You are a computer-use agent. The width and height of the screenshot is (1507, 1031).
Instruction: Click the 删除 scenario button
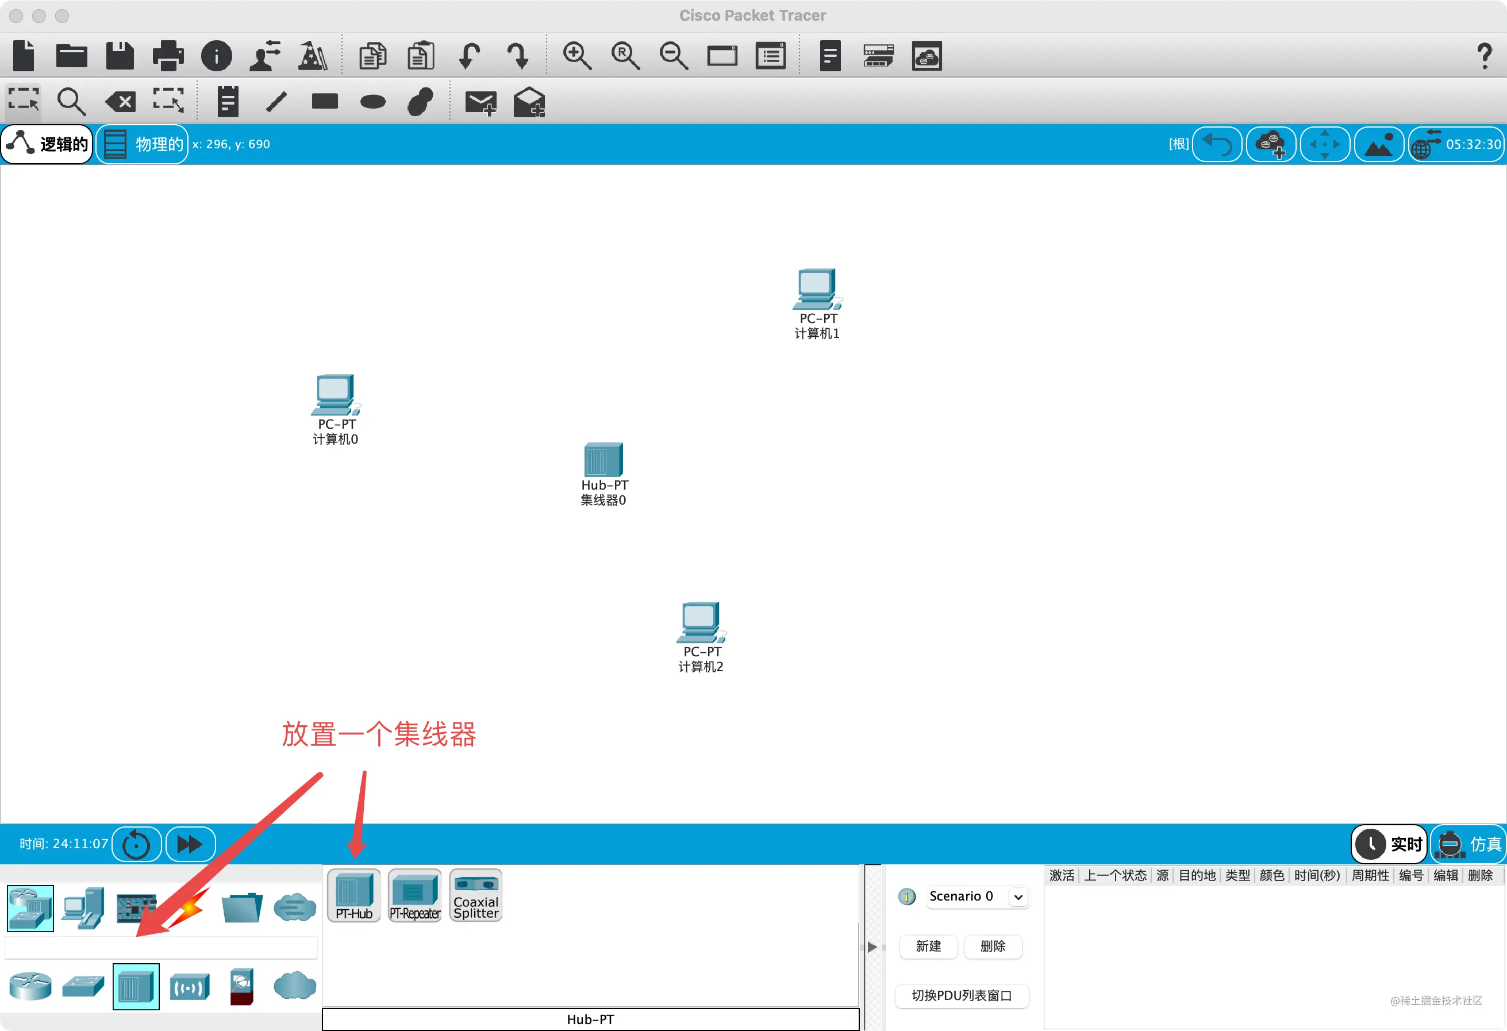[993, 946]
